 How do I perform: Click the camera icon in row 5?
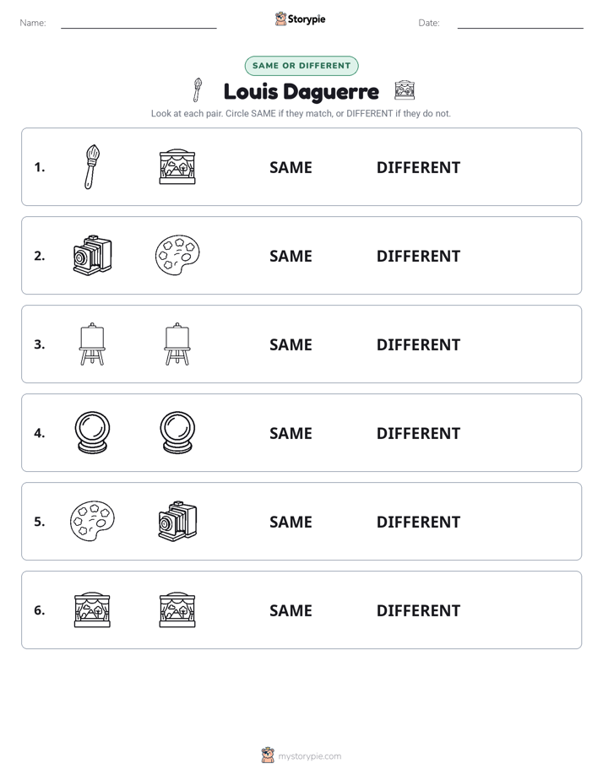(x=177, y=521)
